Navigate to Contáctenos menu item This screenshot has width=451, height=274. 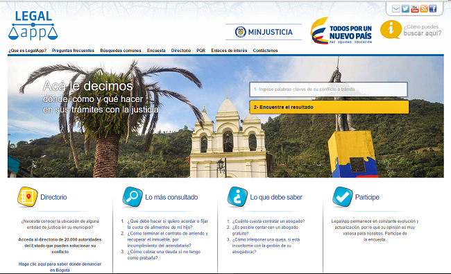[265, 51]
